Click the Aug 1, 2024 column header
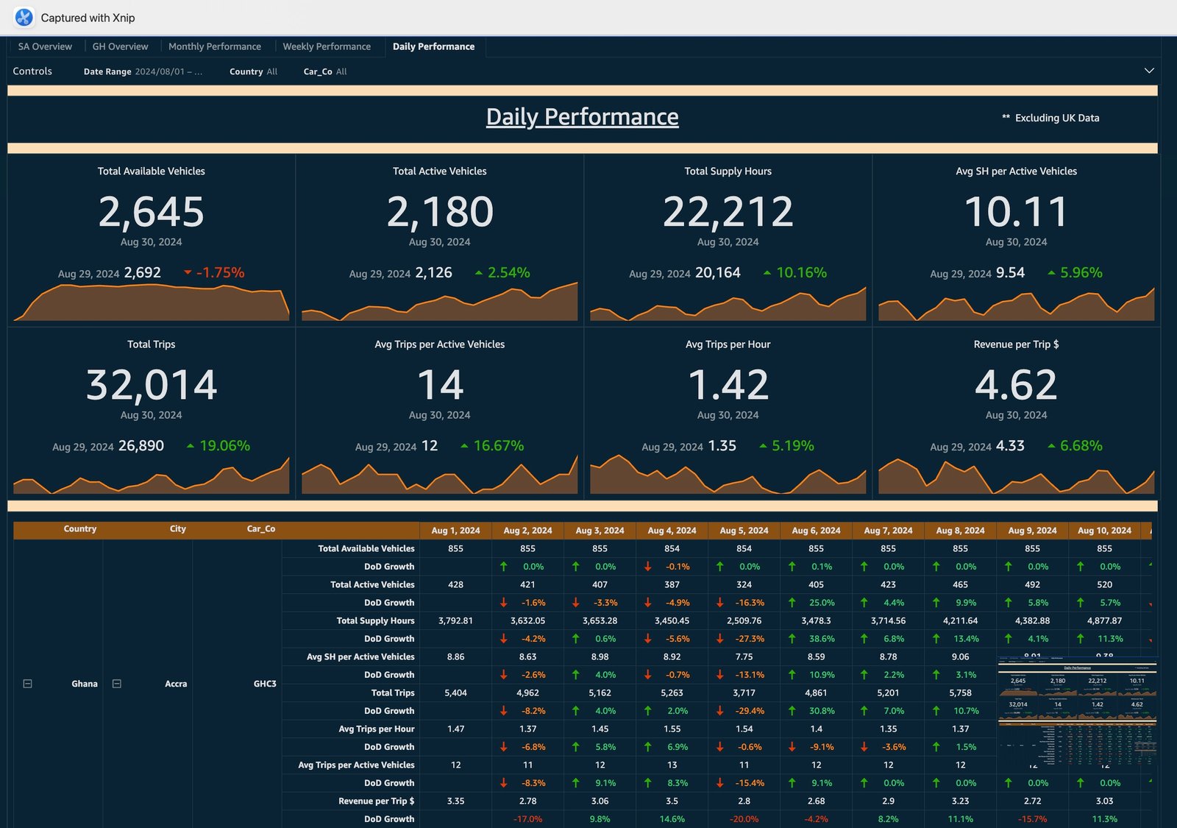This screenshot has height=828, width=1177. (x=455, y=530)
